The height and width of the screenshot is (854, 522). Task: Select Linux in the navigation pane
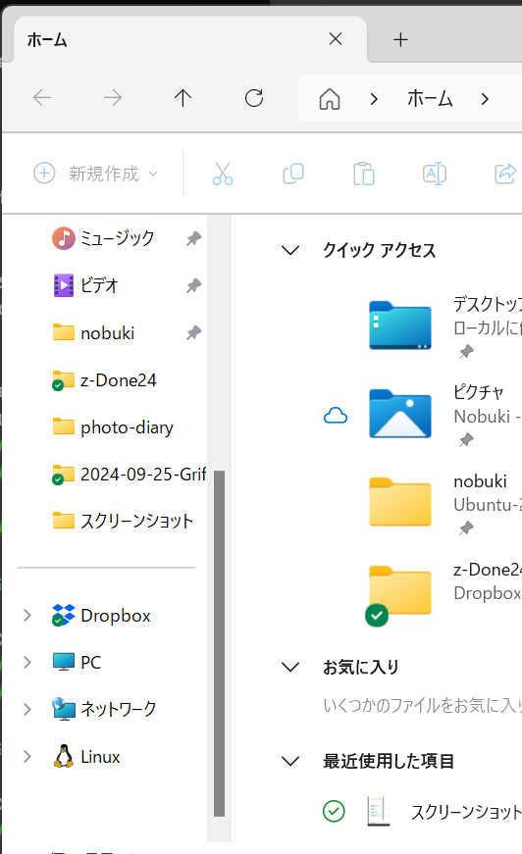(x=86, y=757)
